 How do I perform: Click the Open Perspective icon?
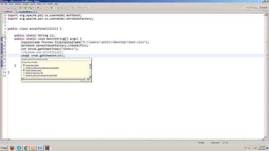point(248,8)
